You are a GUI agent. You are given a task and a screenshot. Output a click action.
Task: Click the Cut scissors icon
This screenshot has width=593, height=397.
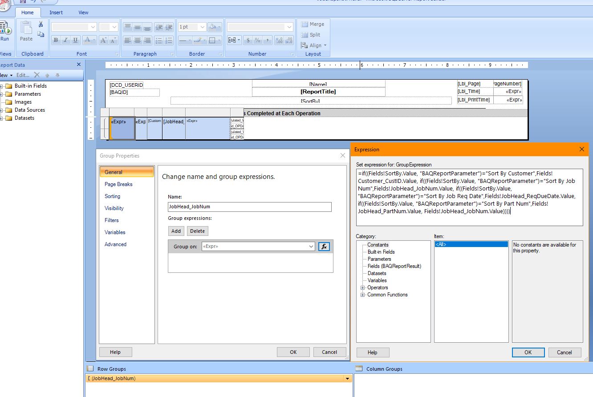[41, 24]
